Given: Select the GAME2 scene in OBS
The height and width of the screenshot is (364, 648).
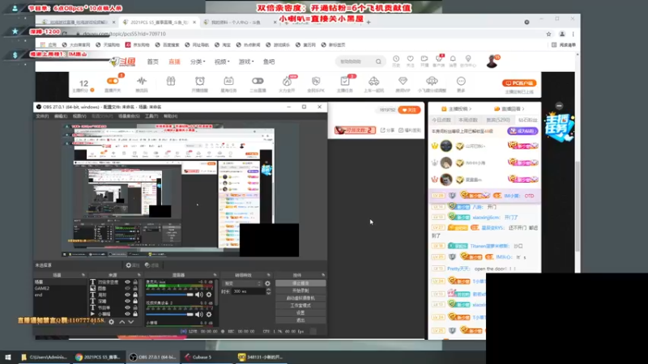Looking at the screenshot, I should tap(42, 289).
